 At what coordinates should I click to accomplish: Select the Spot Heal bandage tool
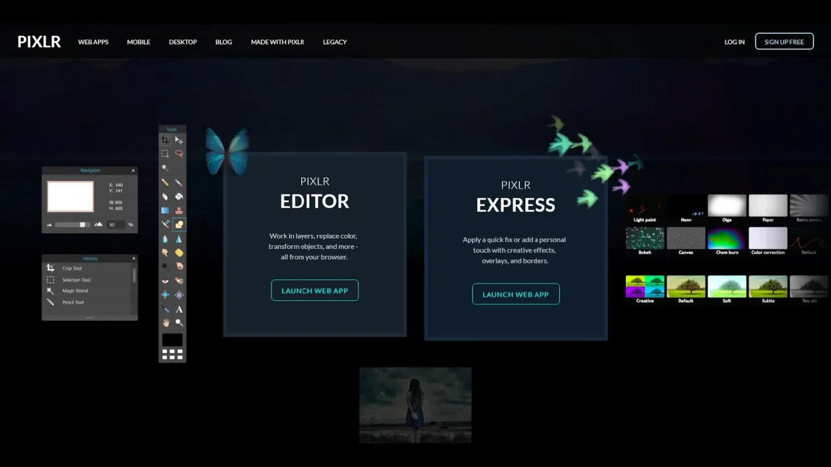pyautogui.click(x=179, y=281)
